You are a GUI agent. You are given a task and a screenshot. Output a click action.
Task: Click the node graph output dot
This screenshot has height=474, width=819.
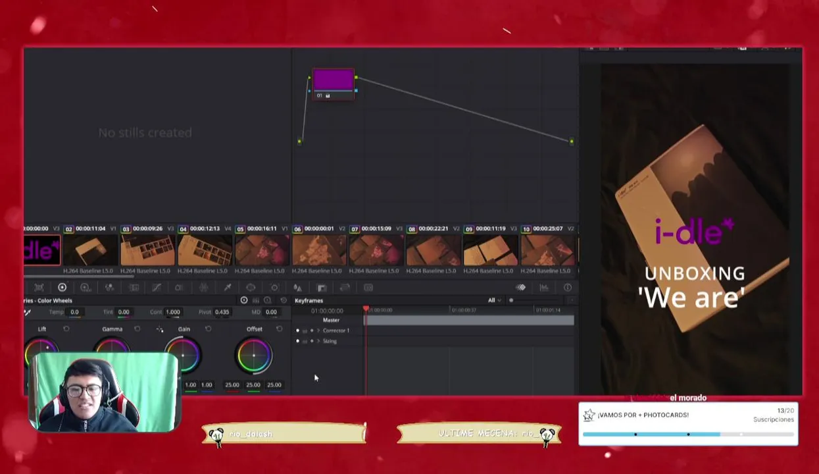click(x=572, y=141)
